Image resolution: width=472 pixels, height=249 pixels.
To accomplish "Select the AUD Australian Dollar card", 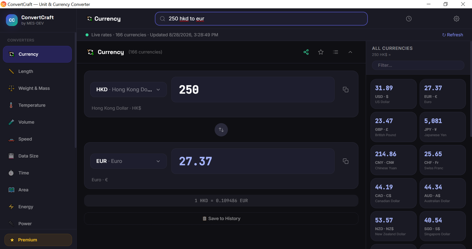I will [443, 193].
